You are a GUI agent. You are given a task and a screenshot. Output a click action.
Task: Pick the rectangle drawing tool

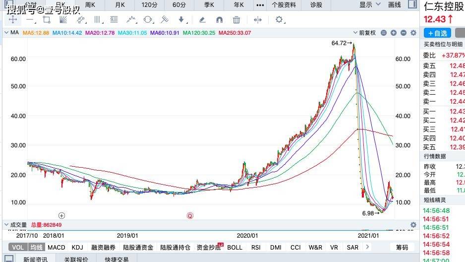point(47,20)
